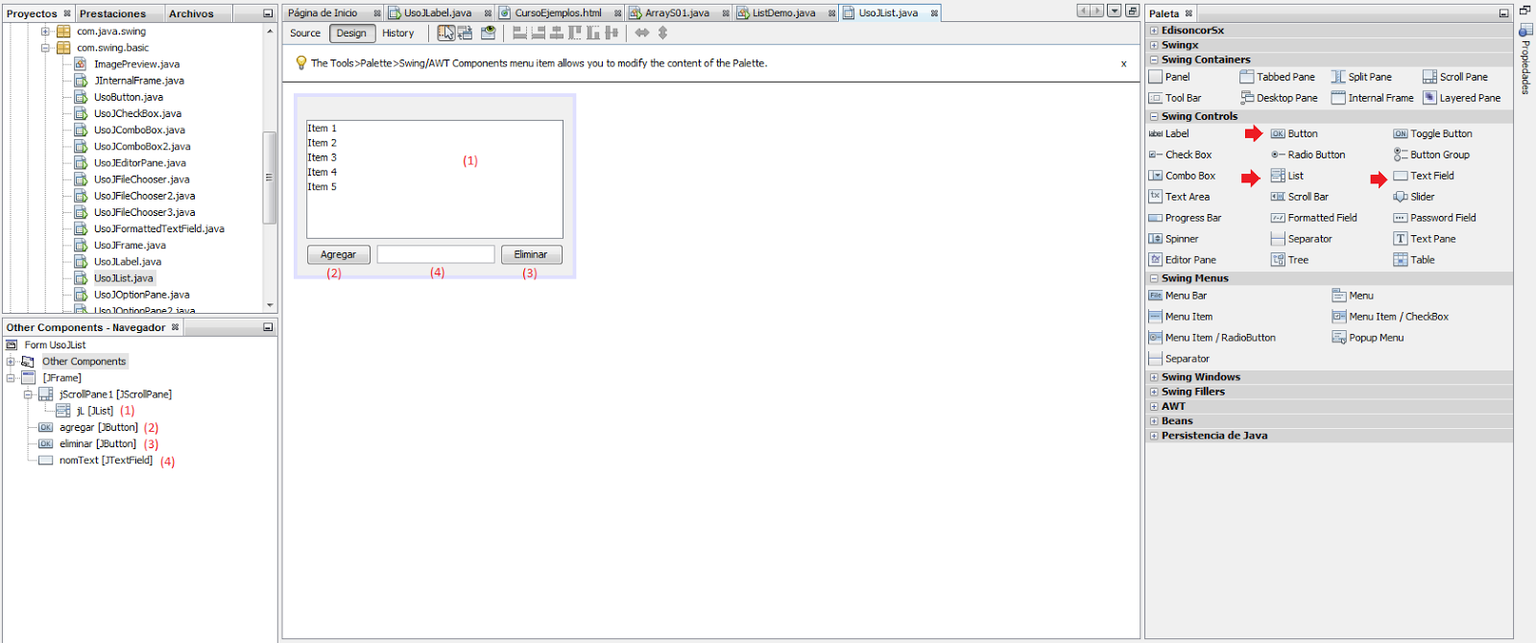Viewport: 1536px width, 643px height.
Task: Open the Propiedades side panel
Action: 1525,61
